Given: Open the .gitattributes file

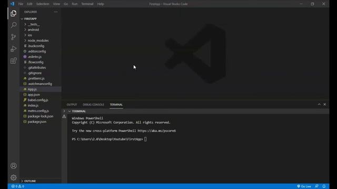Looking at the screenshot, I should pos(41,68).
